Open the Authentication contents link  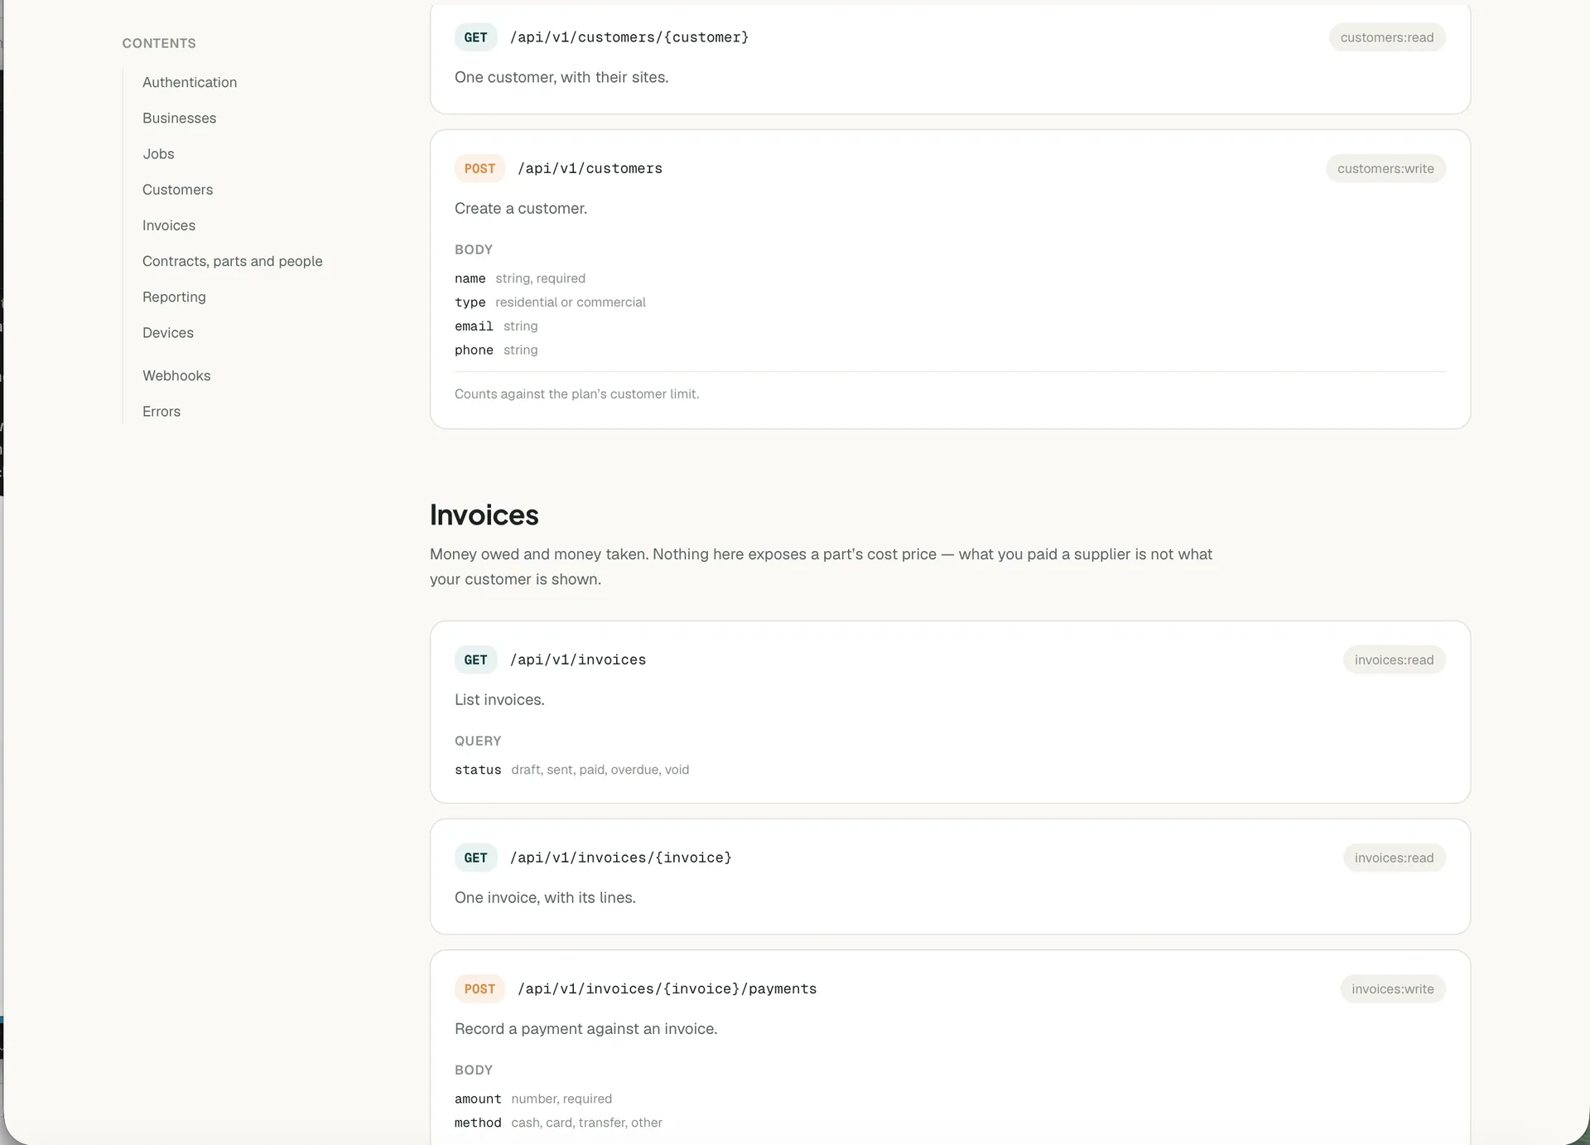click(190, 82)
